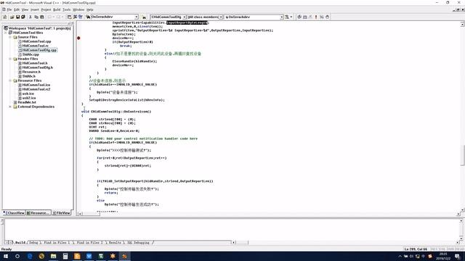Open the Insert menu
The width and height of the screenshot is (465, 261).
[x=35, y=9]
